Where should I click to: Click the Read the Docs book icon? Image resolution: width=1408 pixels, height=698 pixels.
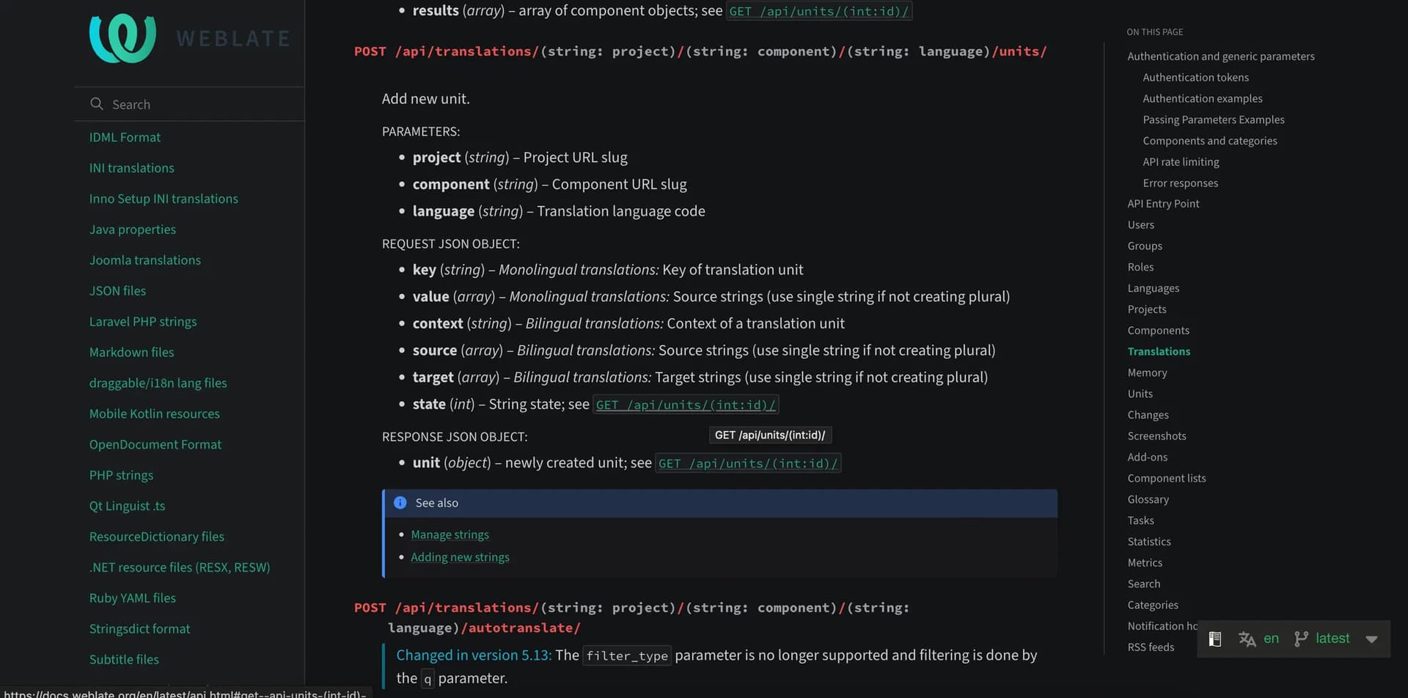(x=1214, y=639)
